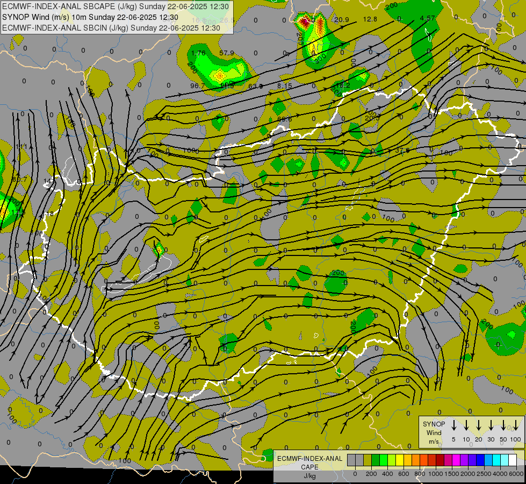526x484 pixels.
Task: Click the 100 m/s wind arrow in legend
Action: 516,425
